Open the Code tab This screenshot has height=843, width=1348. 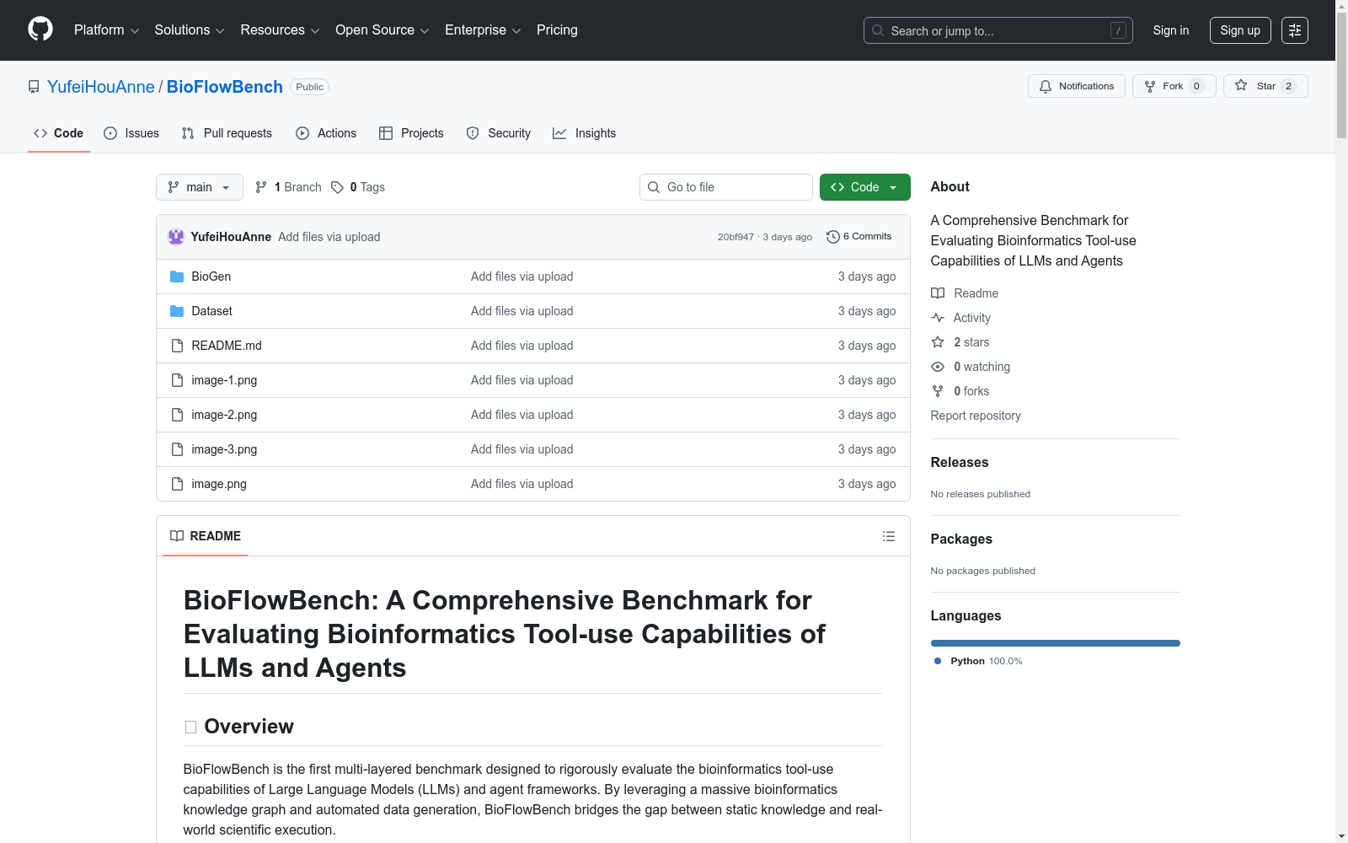[59, 133]
